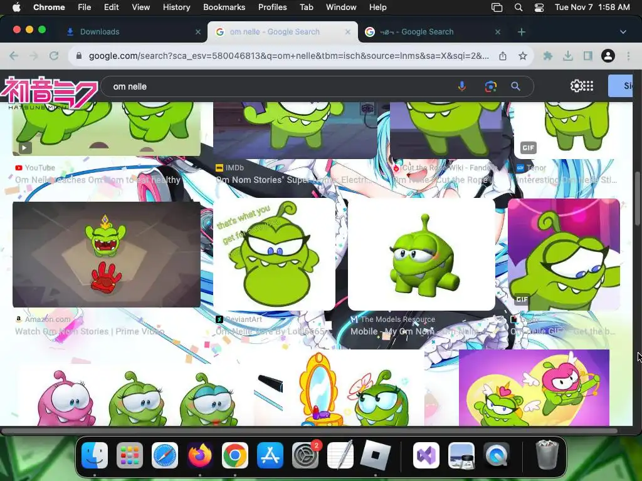The height and width of the screenshot is (481, 642).
Task: Expand the tab search chevron
Action: pyautogui.click(x=623, y=32)
